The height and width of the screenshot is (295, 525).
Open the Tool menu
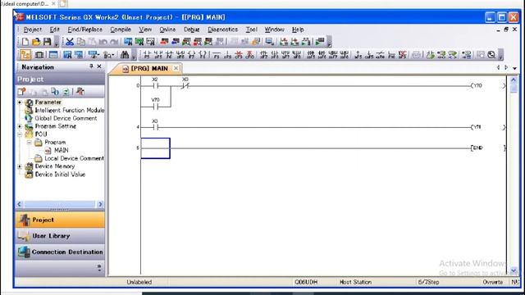[252, 29]
